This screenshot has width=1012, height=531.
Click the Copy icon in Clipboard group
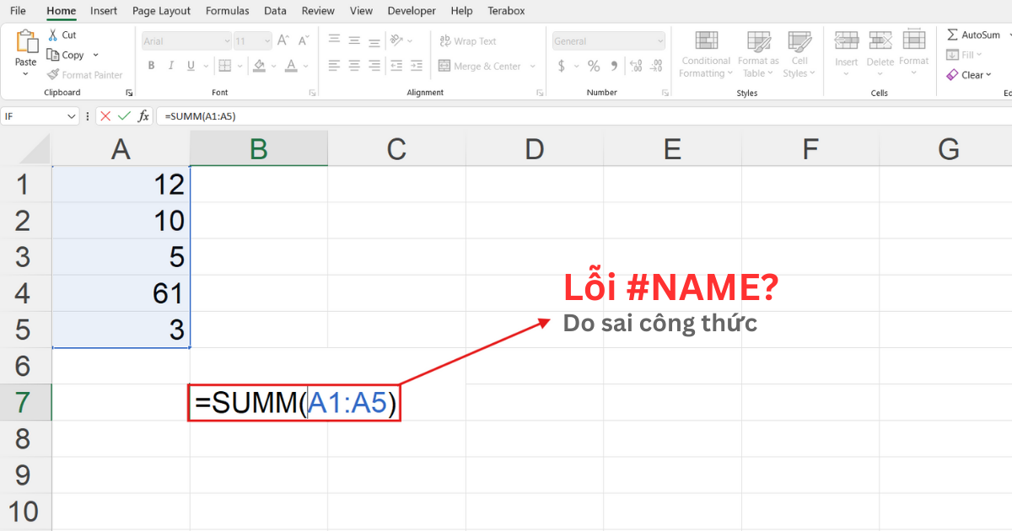(52, 55)
